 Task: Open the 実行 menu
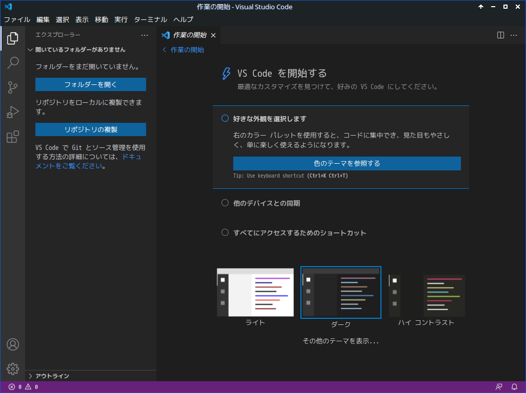[x=121, y=19]
